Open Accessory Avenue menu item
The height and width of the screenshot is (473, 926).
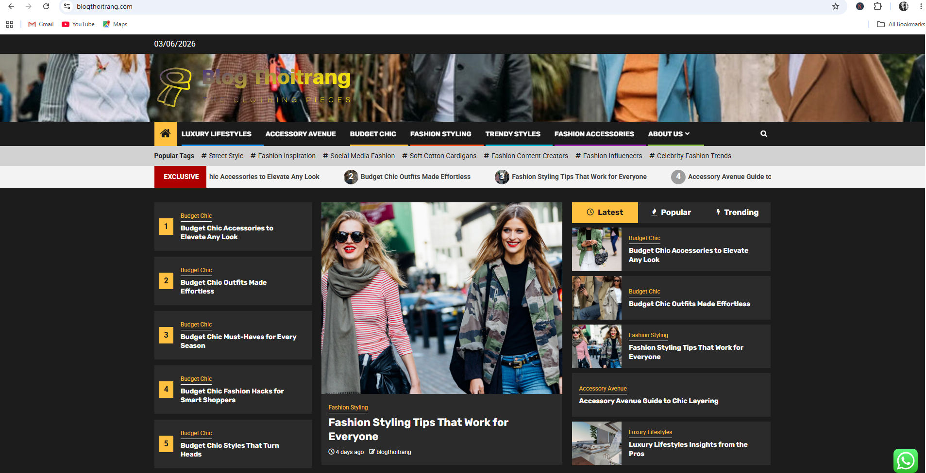(301, 134)
